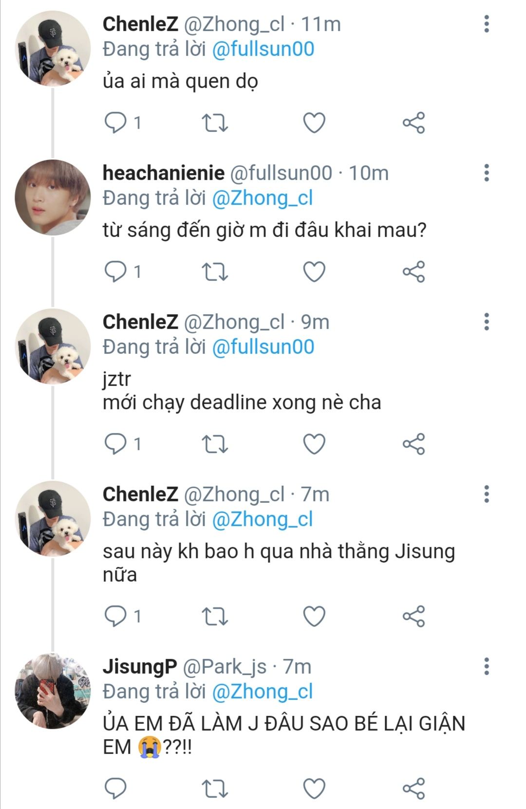Reply to heachanienie's tweet

click(115, 272)
